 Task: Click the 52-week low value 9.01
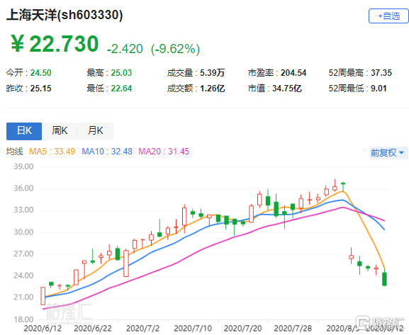[x=379, y=89]
